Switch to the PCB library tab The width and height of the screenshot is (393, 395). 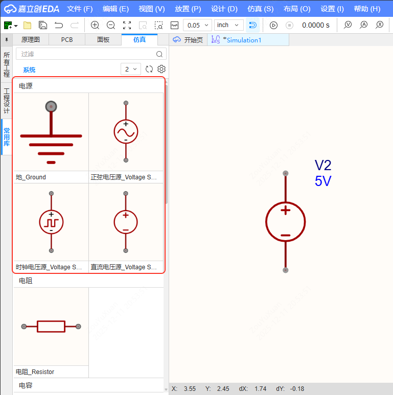coord(67,39)
